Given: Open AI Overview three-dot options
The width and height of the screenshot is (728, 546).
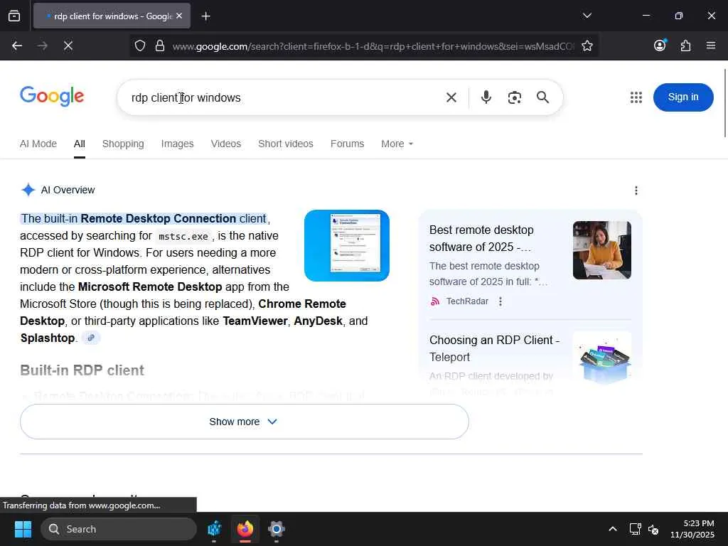Looking at the screenshot, I should click(x=636, y=191).
